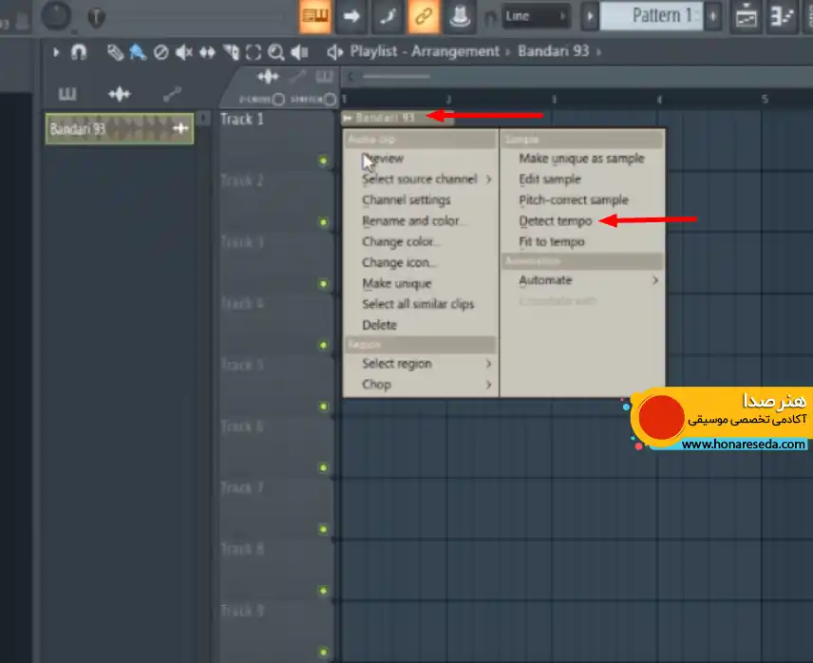
Task: Add a new pattern with the plus button
Action: tap(713, 16)
